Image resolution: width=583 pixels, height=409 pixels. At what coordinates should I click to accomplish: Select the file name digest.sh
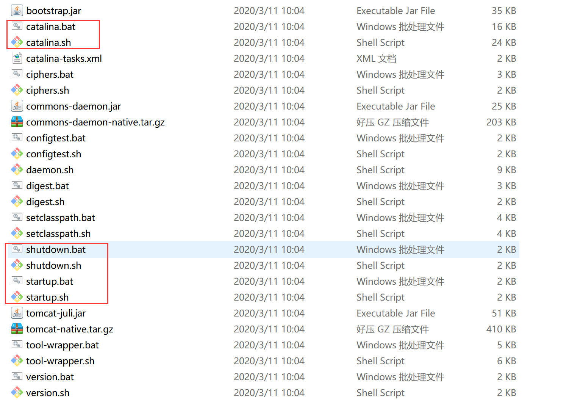pyautogui.click(x=45, y=202)
